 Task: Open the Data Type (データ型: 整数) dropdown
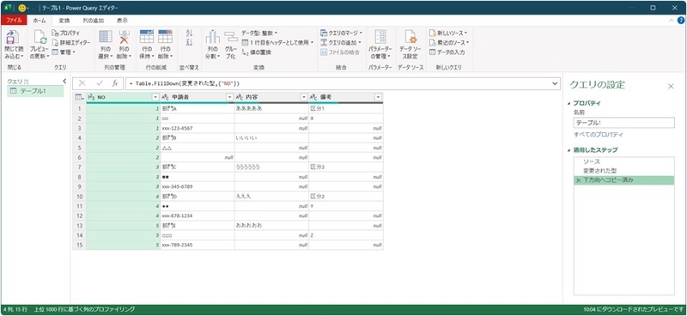[x=259, y=33]
